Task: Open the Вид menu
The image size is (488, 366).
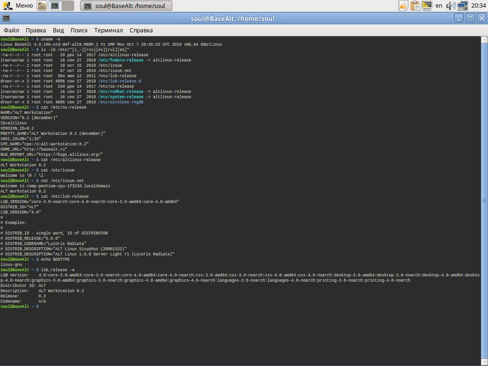Action: [58, 30]
